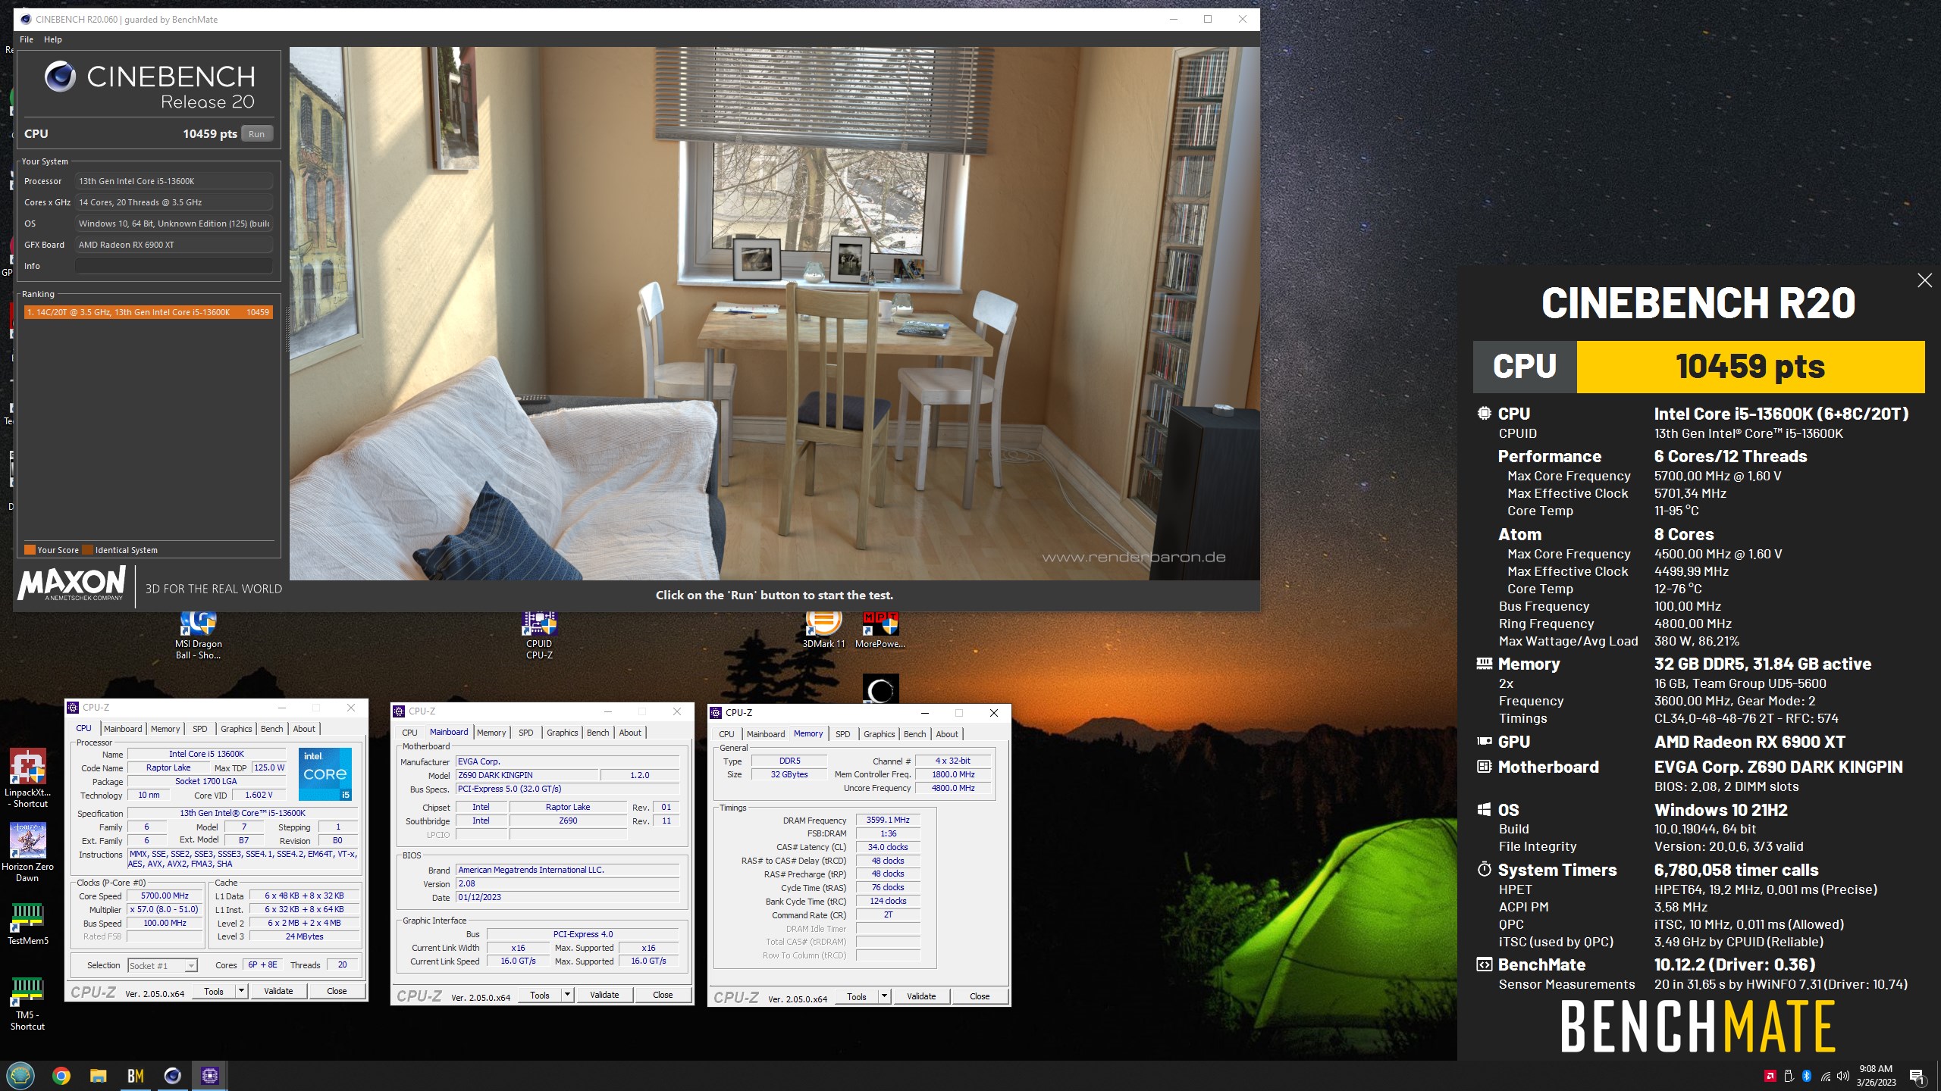Image resolution: width=1941 pixels, height=1091 pixels.
Task: Click the Cinebench rendered room image
Action: (774, 314)
